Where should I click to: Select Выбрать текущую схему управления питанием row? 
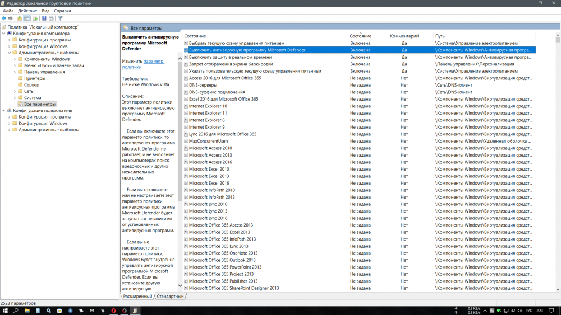coord(359,43)
